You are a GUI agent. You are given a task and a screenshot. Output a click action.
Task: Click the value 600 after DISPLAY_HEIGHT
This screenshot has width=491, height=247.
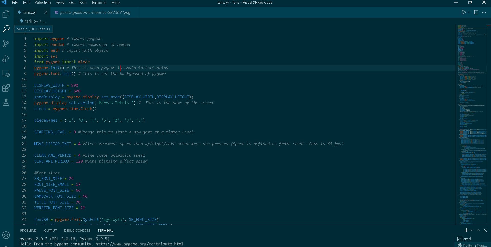pyautogui.click(x=77, y=91)
